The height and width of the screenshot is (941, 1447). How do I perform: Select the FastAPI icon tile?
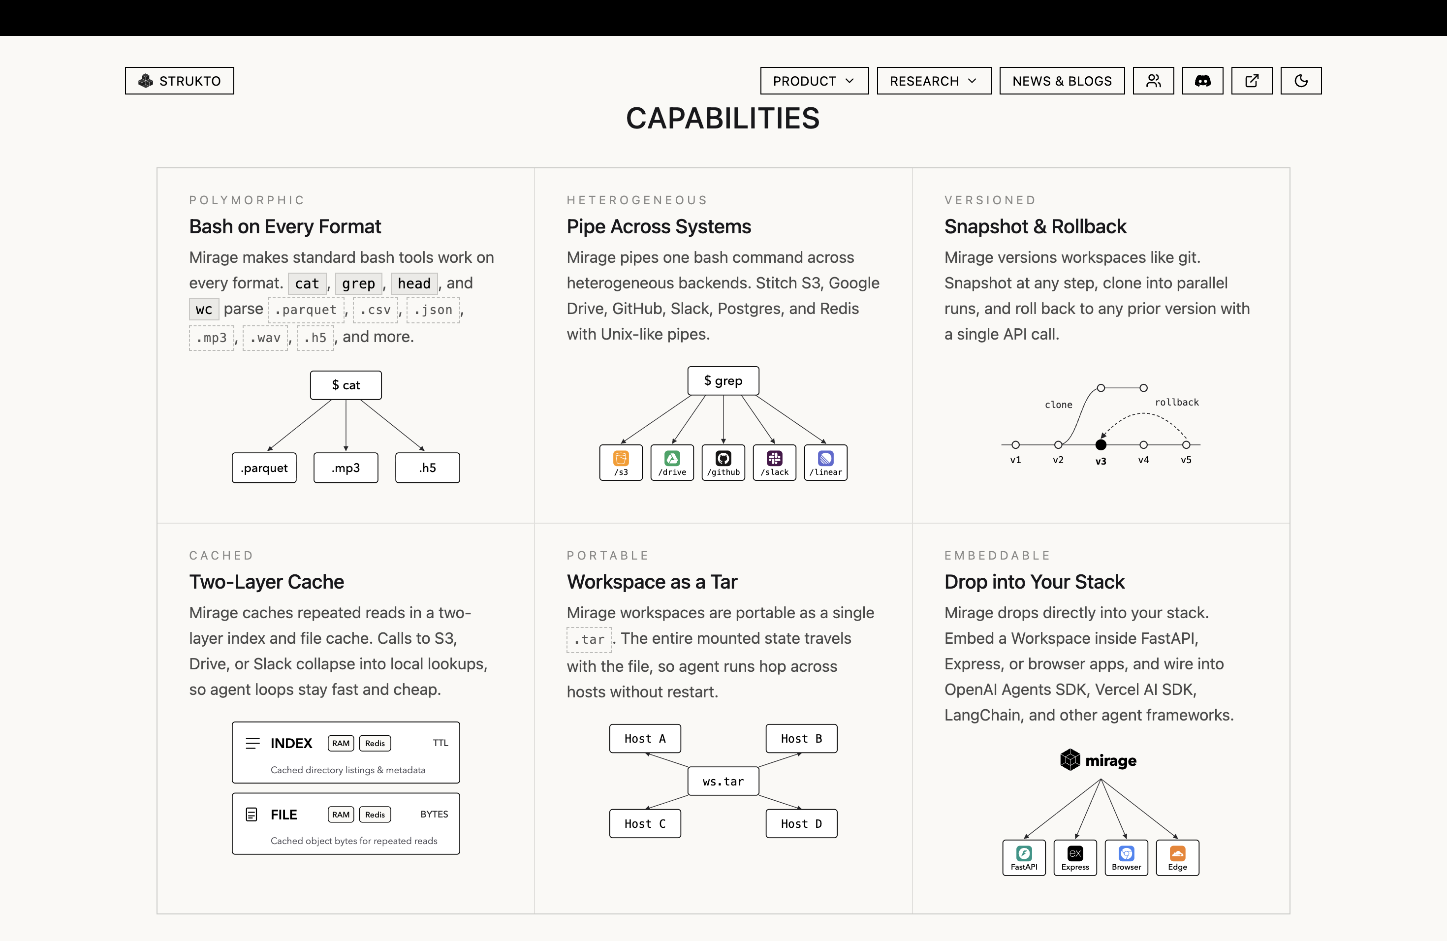tap(1024, 858)
